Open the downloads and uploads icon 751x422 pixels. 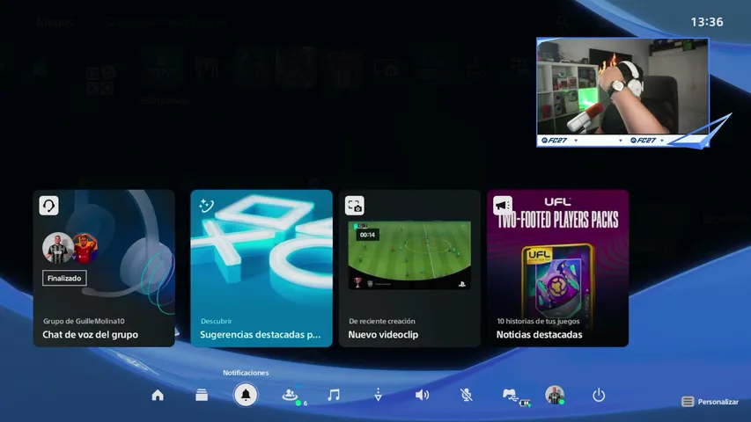pos(378,396)
